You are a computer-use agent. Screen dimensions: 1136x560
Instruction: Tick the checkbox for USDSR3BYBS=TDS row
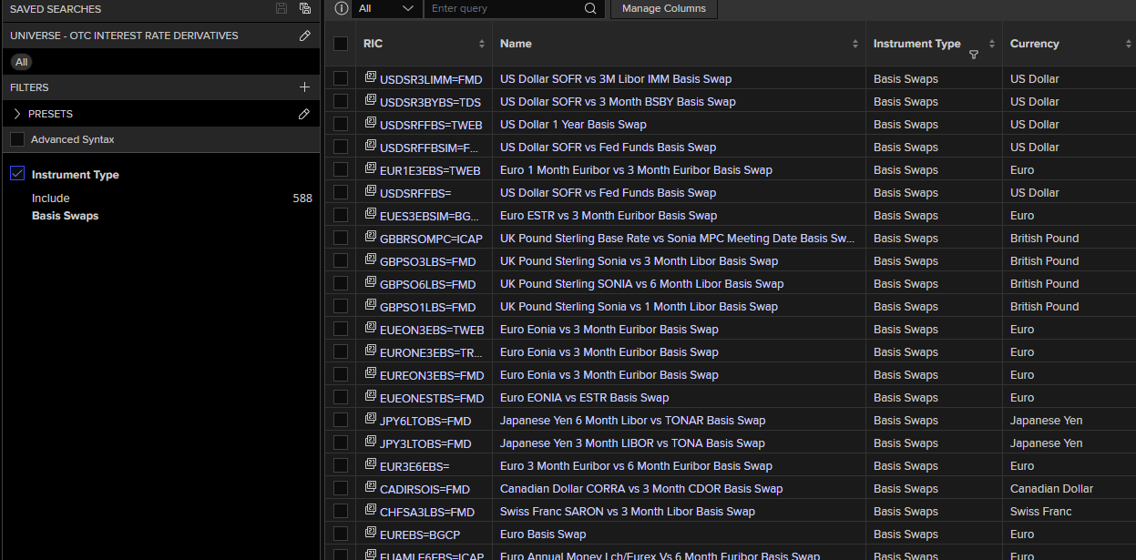click(x=341, y=101)
